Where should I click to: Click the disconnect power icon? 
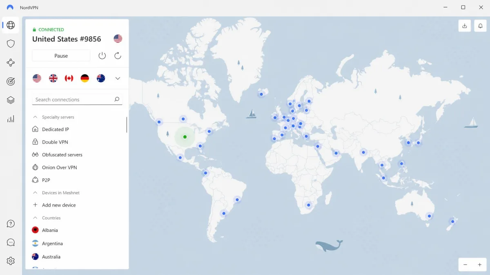[102, 56]
